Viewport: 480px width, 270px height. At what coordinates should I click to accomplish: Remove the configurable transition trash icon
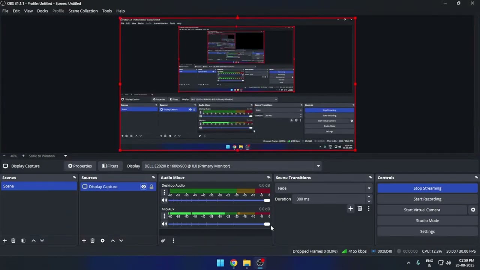coord(360,208)
